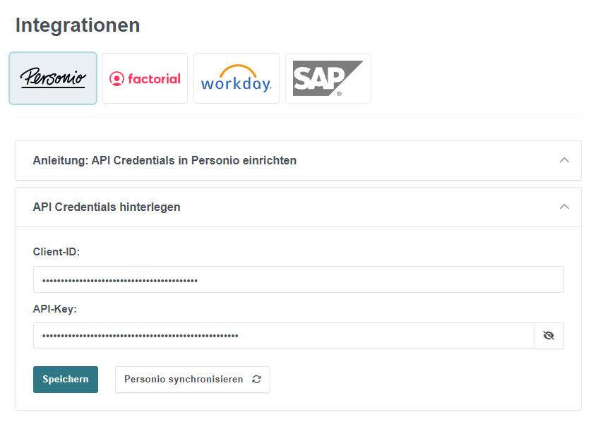Click Personio synchronisieren button
The image size is (598, 448).
(x=193, y=380)
